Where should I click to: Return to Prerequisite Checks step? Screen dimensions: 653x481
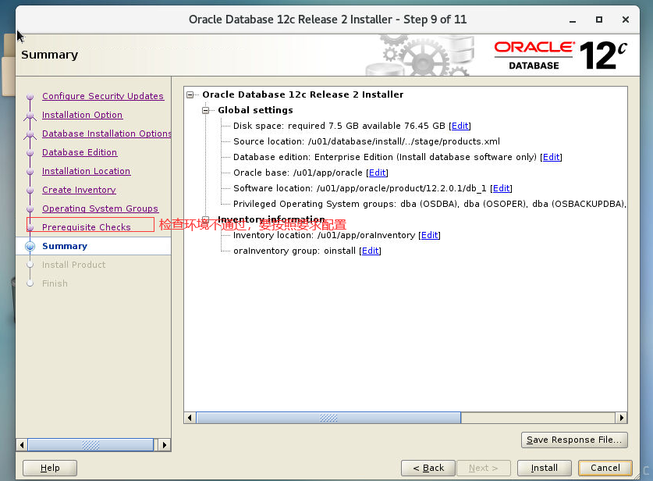tap(86, 227)
